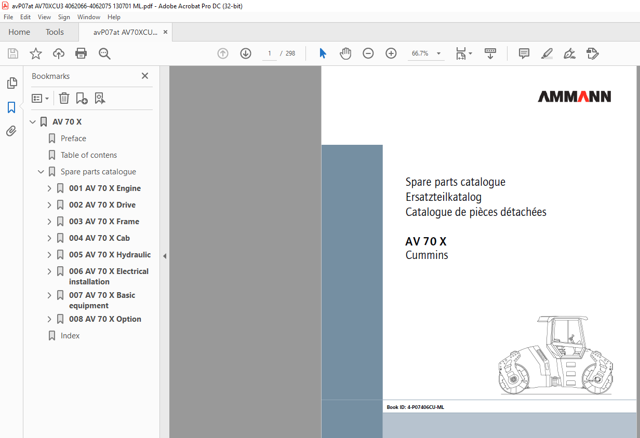Click the roller machine illustration
The width and height of the screenshot is (640, 438).
555,355
